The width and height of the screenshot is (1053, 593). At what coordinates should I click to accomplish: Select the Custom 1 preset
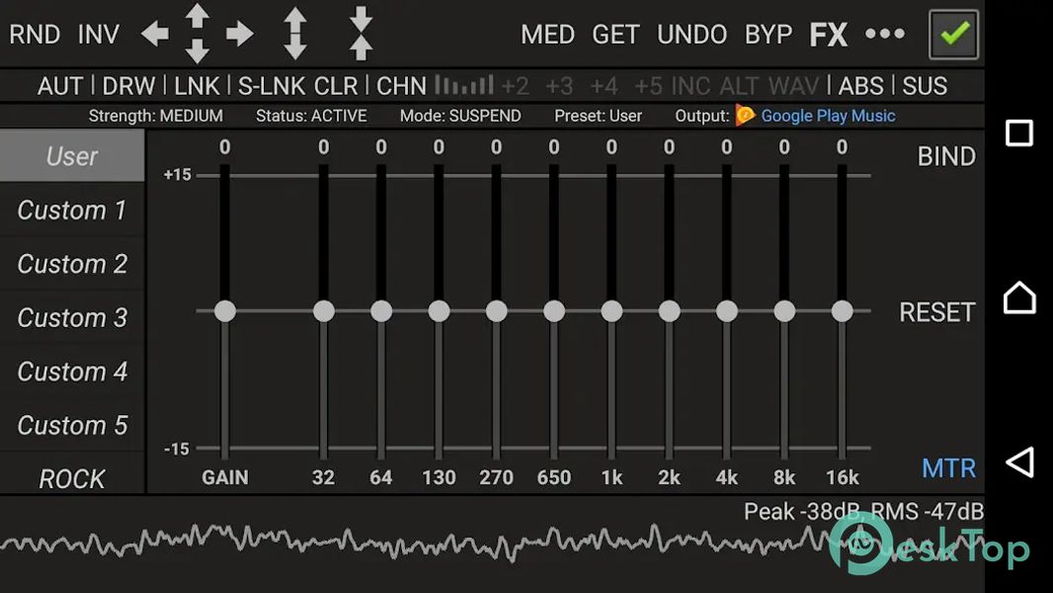tap(72, 211)
